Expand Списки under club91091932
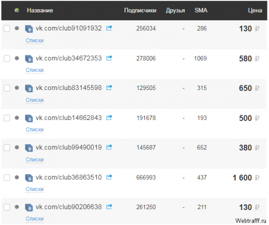This screenshot has width=269, height=225. pyautogui.click(x=35, y=40)
